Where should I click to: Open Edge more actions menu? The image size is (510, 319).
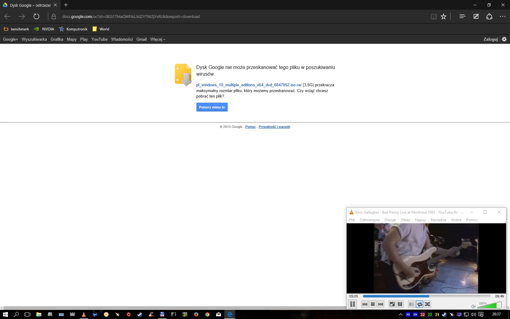pos(503,16)
